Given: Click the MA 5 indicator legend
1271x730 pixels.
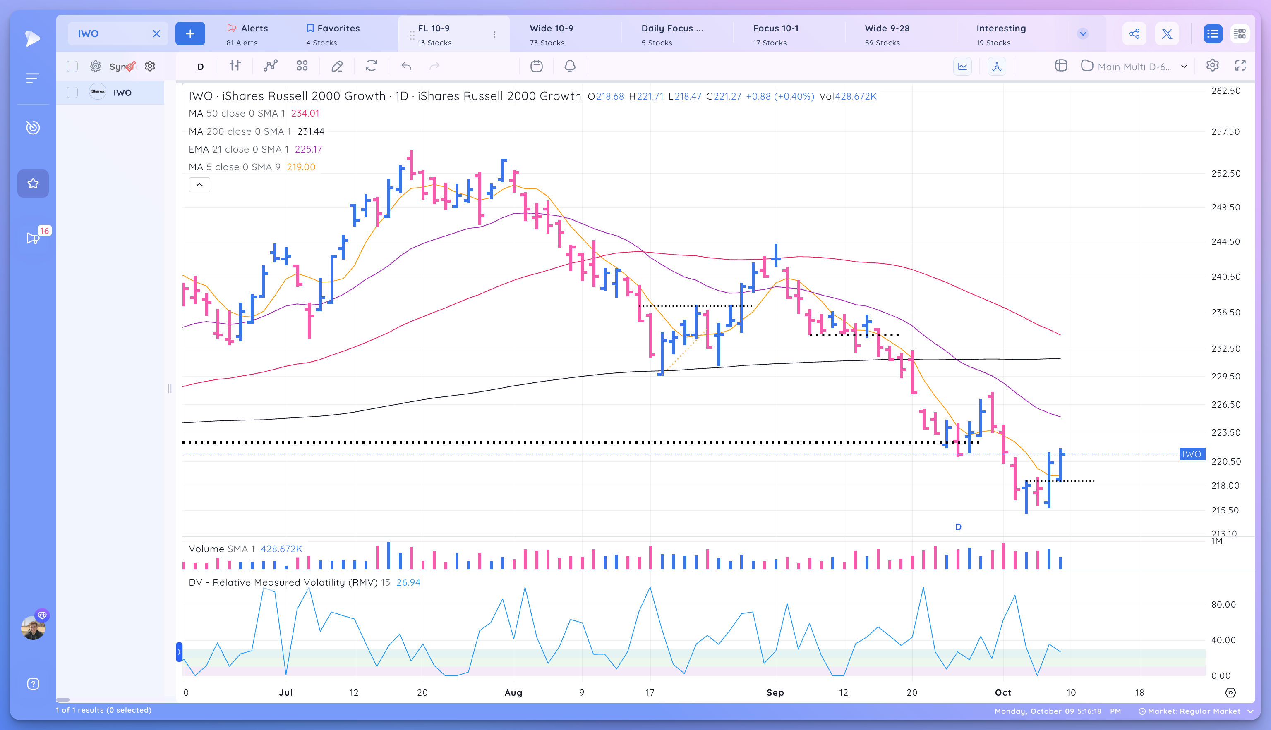Looking at the screenshot, I should tap(252, 167).
